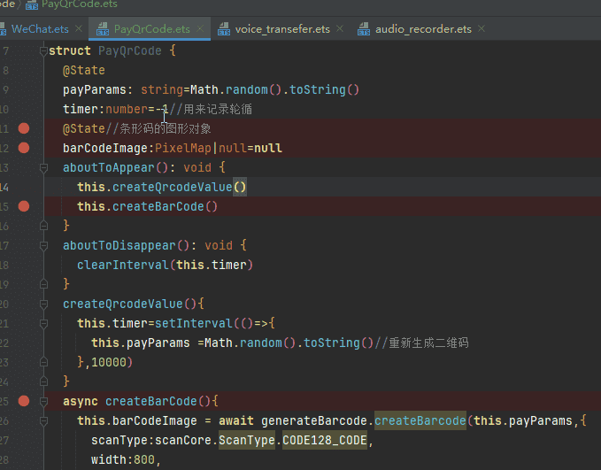Remove the breakpoint on the @State line

tap(24, 128)
